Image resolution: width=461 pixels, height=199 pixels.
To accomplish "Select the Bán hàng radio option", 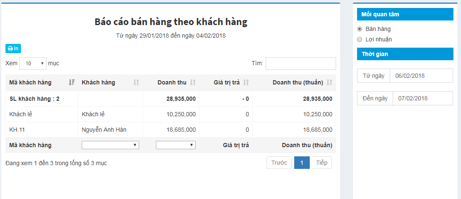I will (359, 29).
